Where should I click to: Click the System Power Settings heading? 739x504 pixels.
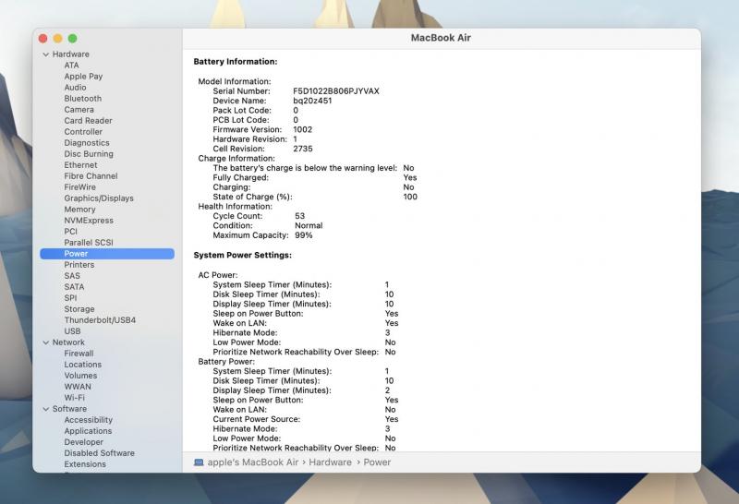[x=242, y=256]
